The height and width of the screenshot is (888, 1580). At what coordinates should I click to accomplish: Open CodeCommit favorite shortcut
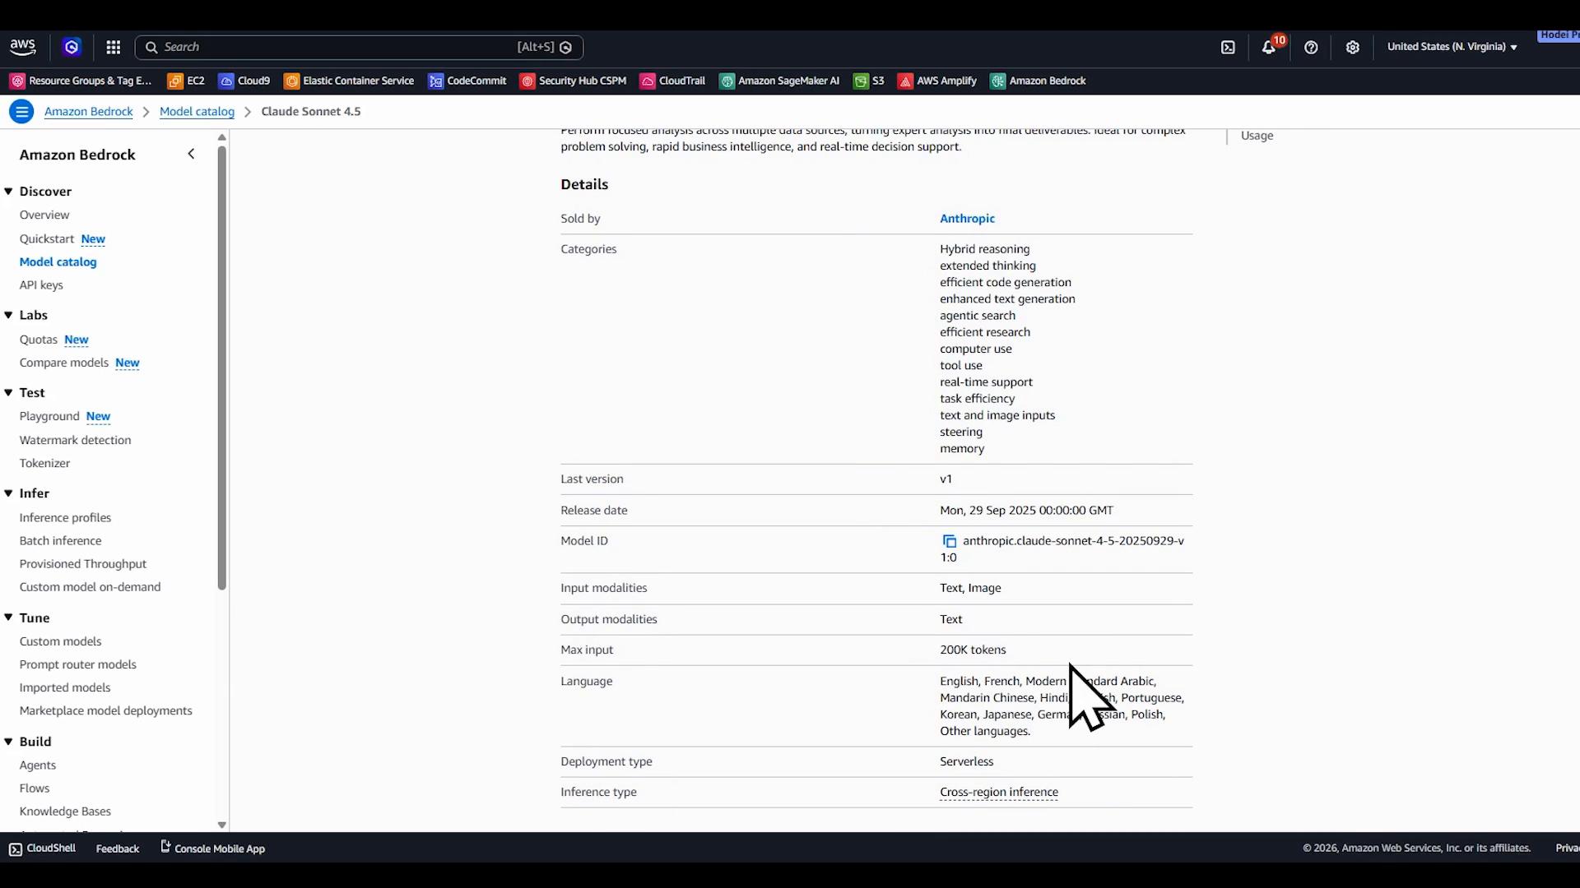467,81
